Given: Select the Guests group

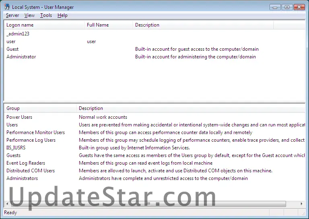Looking at the screenshot, I should (13, 155).
